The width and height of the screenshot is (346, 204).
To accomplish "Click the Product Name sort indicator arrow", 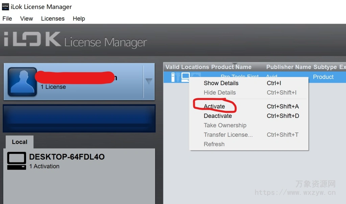I will 236,64.
